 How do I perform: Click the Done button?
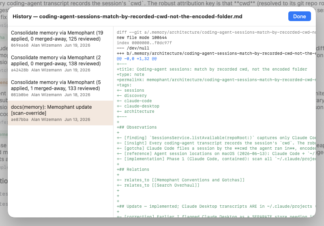[x=299, y=16]
